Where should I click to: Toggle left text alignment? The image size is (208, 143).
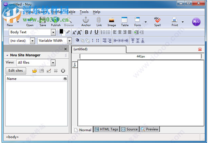[x=115, y=32]
